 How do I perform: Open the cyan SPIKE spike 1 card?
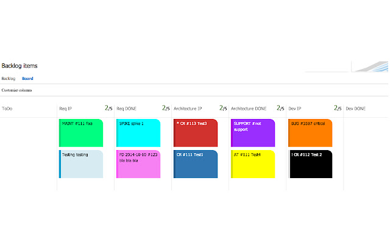(138, 133)
